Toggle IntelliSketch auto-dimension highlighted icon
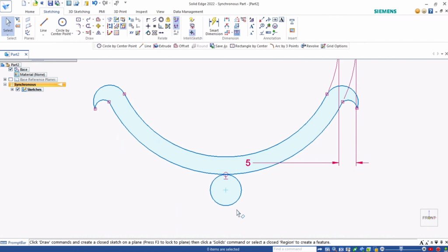The height and width of the screenshot is (252, 448). [x=192, y=33]
